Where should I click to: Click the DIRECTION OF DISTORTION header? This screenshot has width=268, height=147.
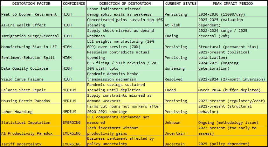coord(125,3)
